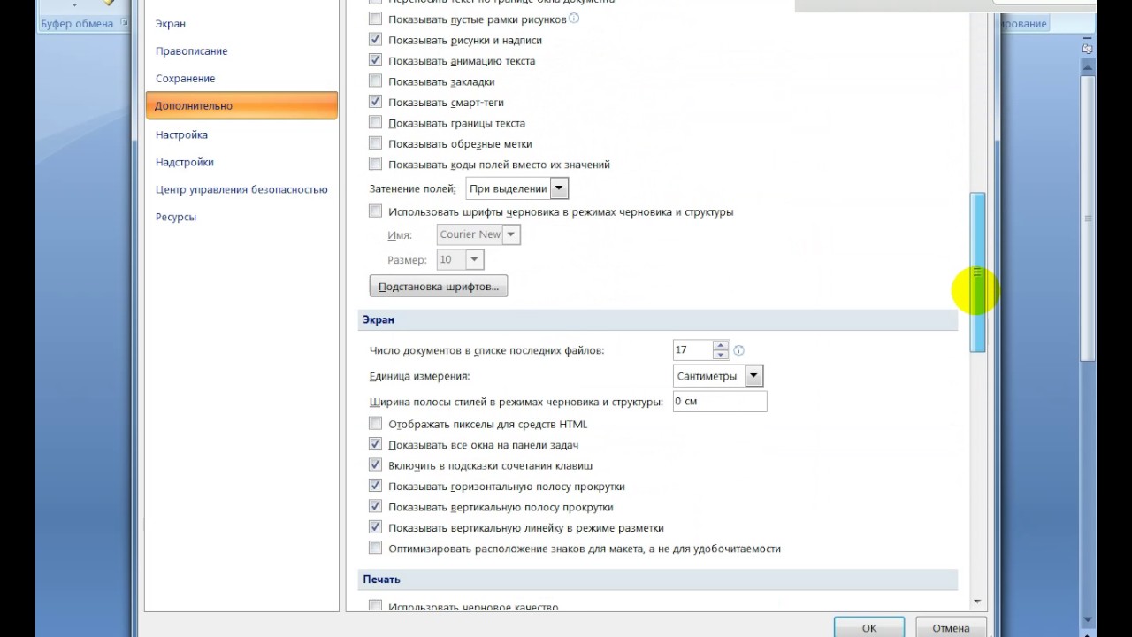
Task: Click the OK button
Action: (869, 627)
